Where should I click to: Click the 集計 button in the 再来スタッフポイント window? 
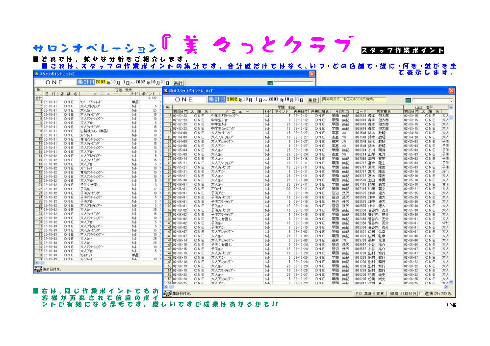[x=312, y=100]
